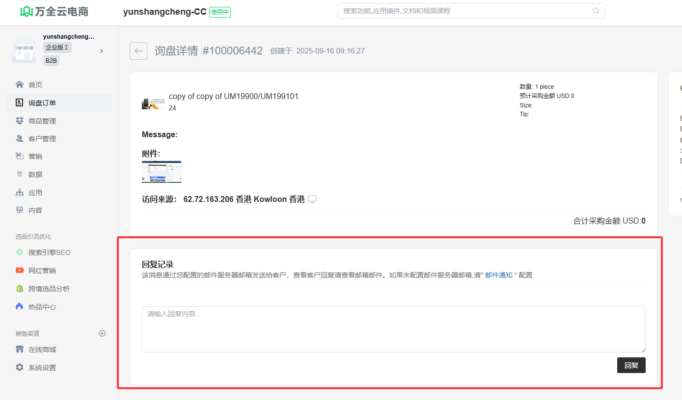Click the 应用 hierarchy icon

point(20,193)
